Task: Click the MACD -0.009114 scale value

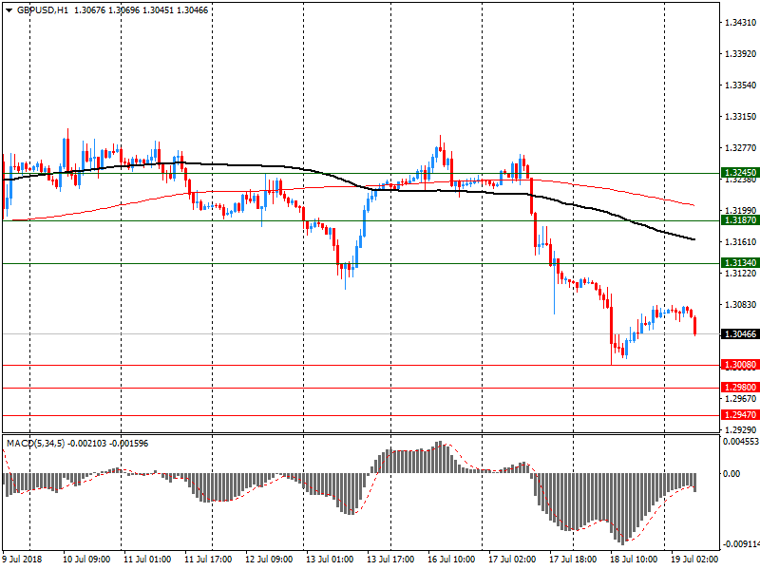Action: pos(738,544)
